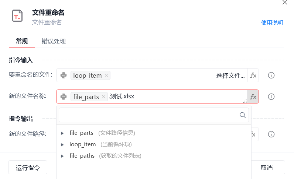Select file_paths variable from the list
Screen dimensions: 294x179
point(82,156)
